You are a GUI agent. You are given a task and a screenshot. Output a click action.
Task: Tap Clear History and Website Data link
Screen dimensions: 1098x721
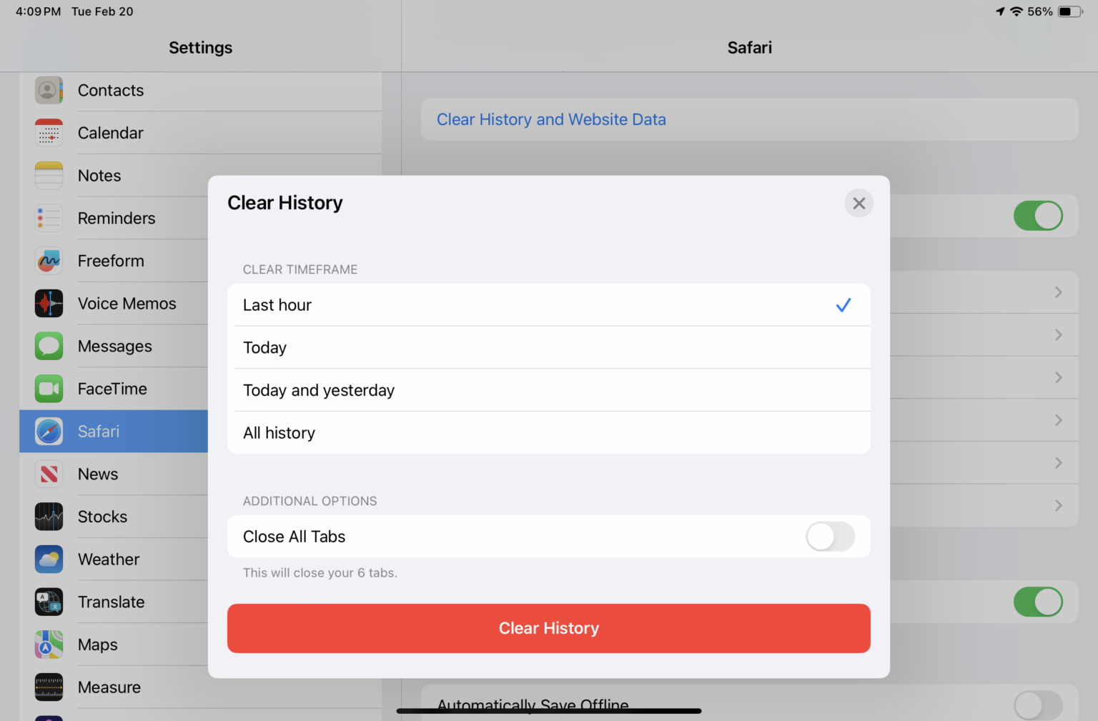(551, 119)
